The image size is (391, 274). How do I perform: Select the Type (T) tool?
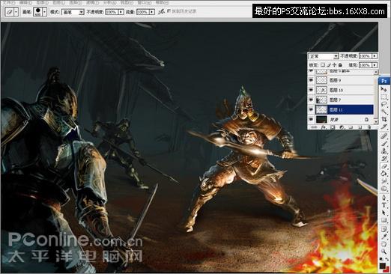[x=384, y=205]
